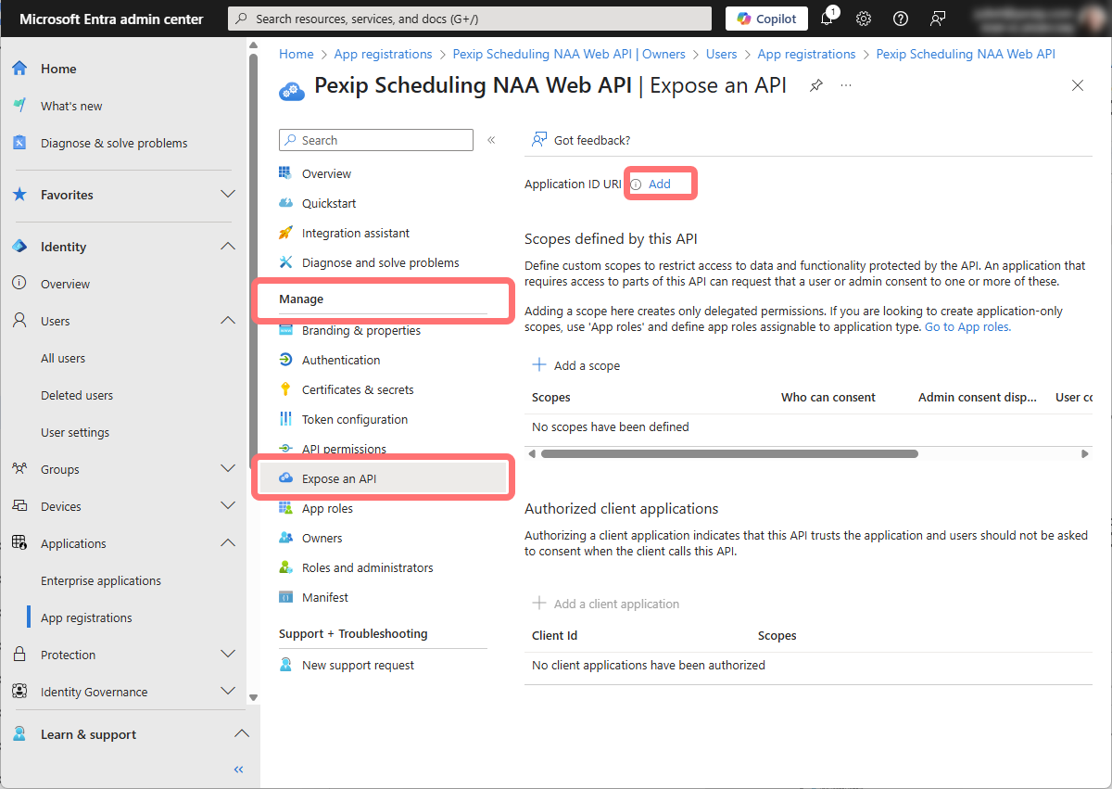
Task: Click Add link for Application ID URI
Action: [x=659, y=185]
